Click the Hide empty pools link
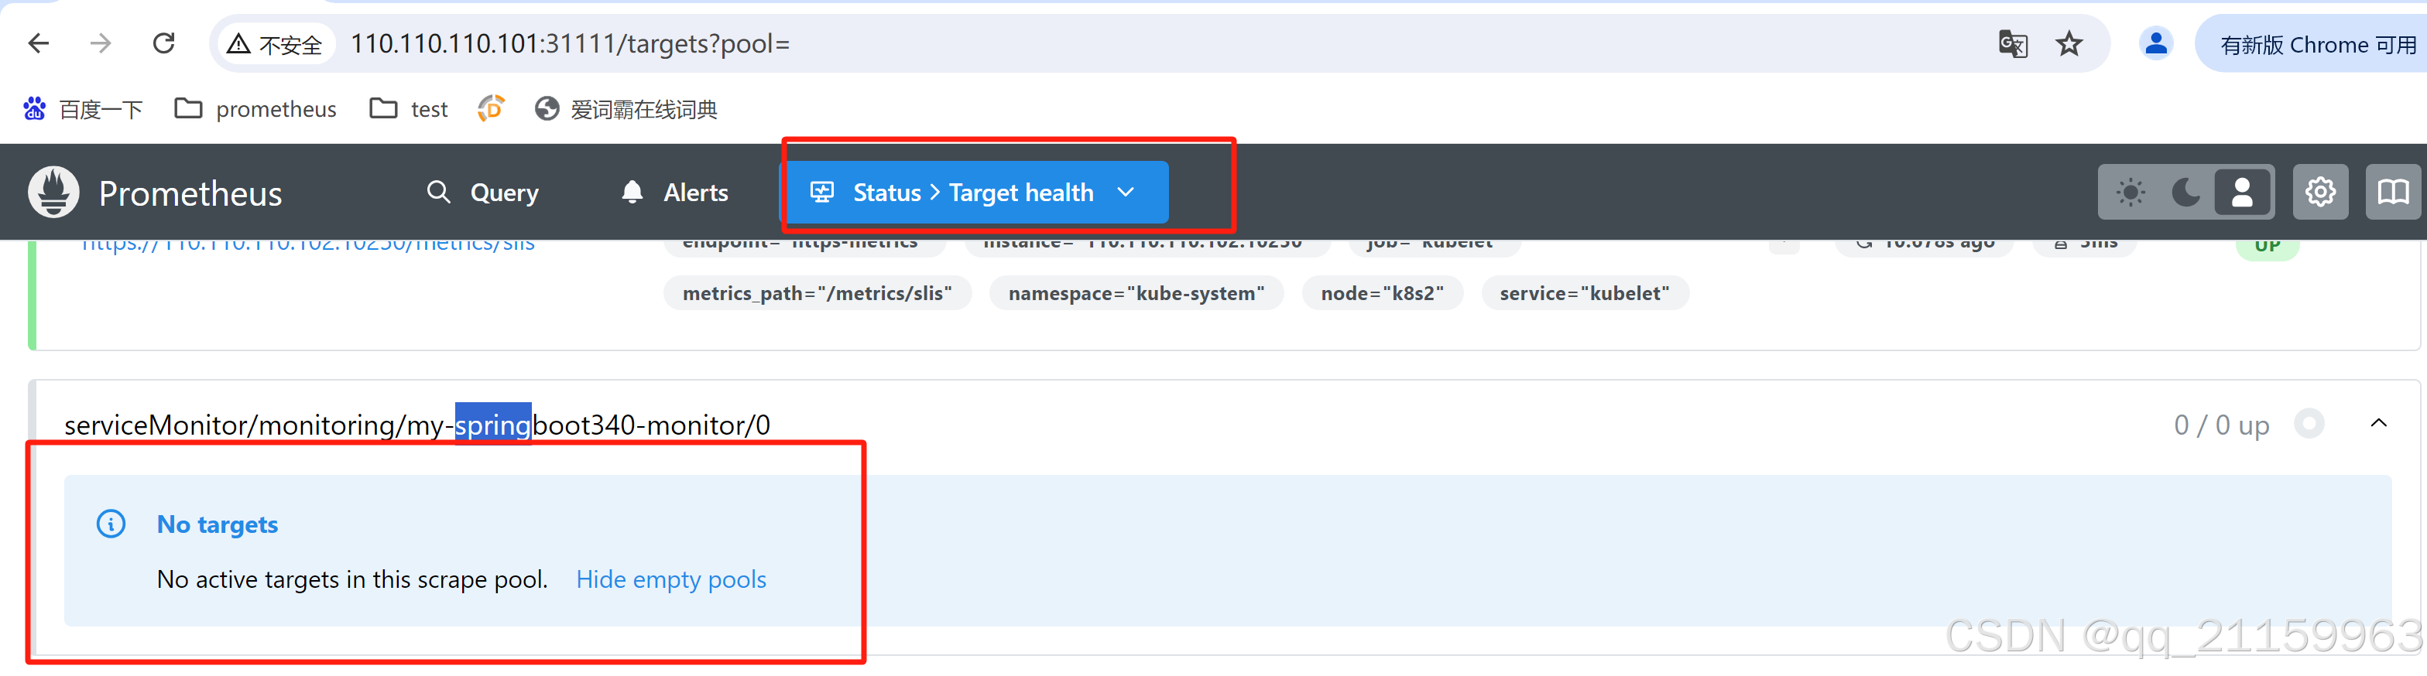 point(671,579)
